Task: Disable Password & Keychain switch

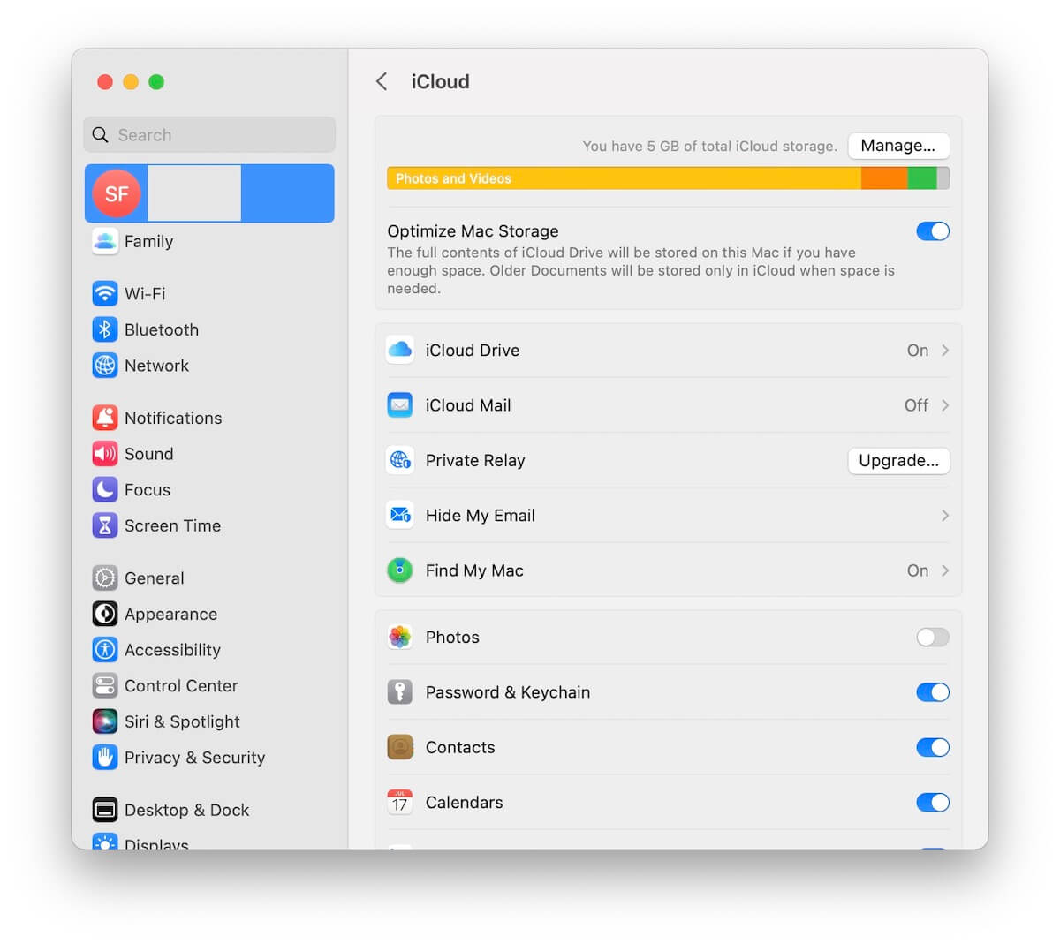Action: (x=933, y=692)
